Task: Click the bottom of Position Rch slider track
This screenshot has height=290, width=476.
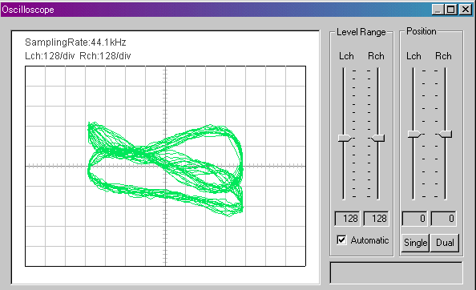Action: pyautogui.click(x=446, y=196)
